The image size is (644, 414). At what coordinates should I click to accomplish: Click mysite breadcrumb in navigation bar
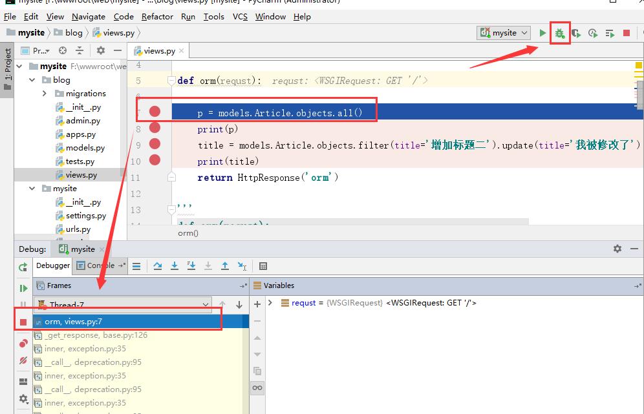[x=26, y=32]
